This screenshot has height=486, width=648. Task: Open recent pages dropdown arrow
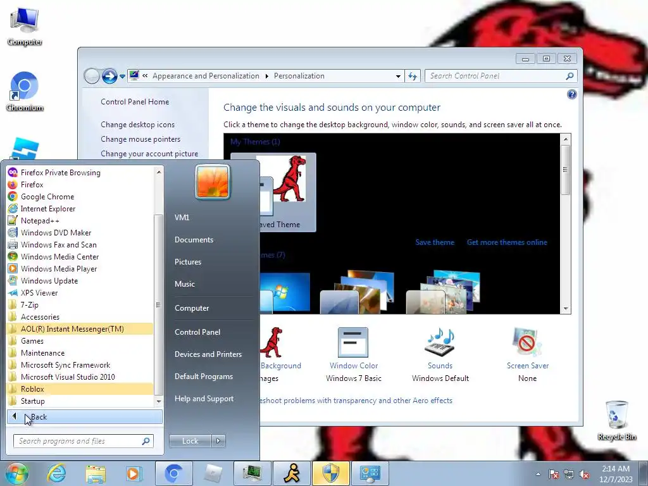pyautogui.click(x=122, y=77)
